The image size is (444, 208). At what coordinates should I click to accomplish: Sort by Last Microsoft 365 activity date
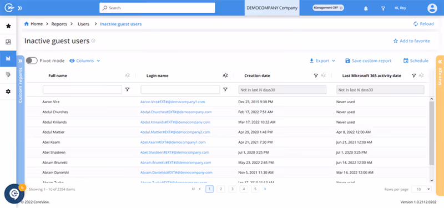tap(421, 75)
